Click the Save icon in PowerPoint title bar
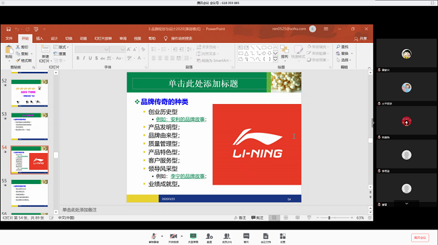 [9, 29]
